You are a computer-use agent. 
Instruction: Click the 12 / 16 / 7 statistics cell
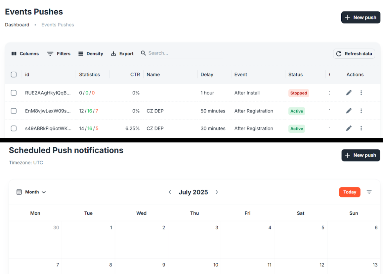pos(88,111)
